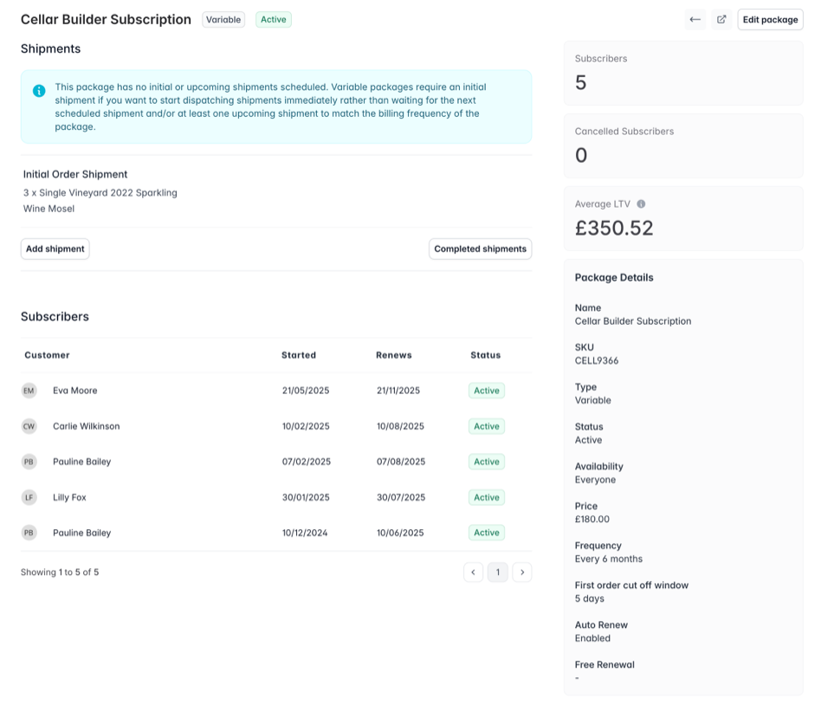Click start date 07/02/2025
Screen dimensions: 821x705
point(307,462)
